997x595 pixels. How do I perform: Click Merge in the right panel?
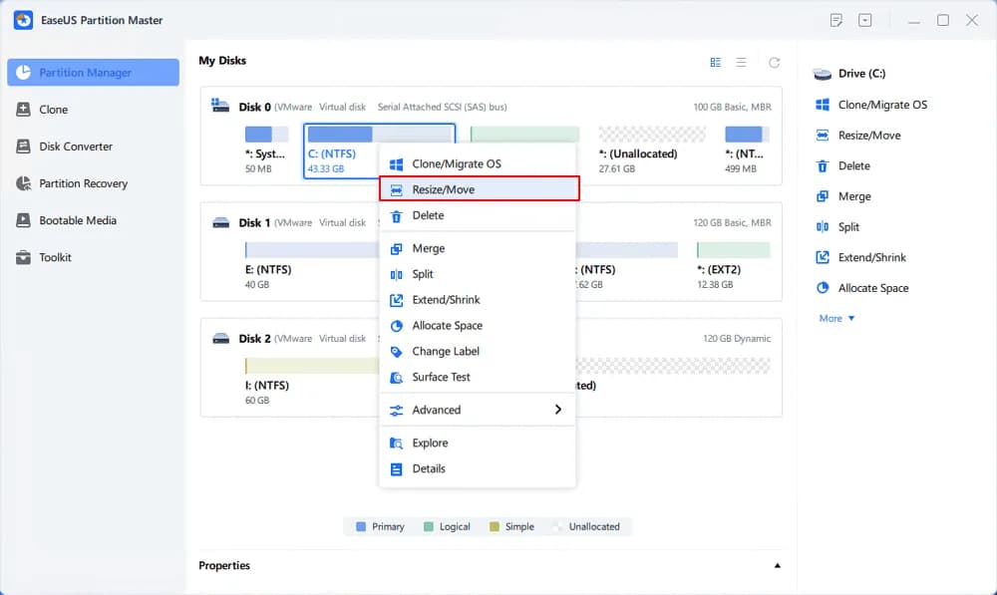pyautogui.click(x=853, y=196)
